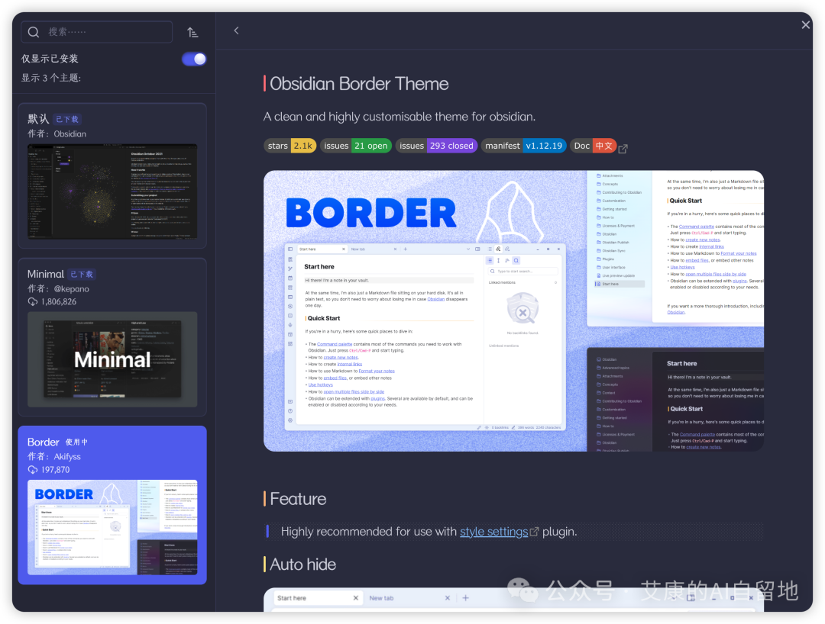Click the 使用中 label on Border

77,442
